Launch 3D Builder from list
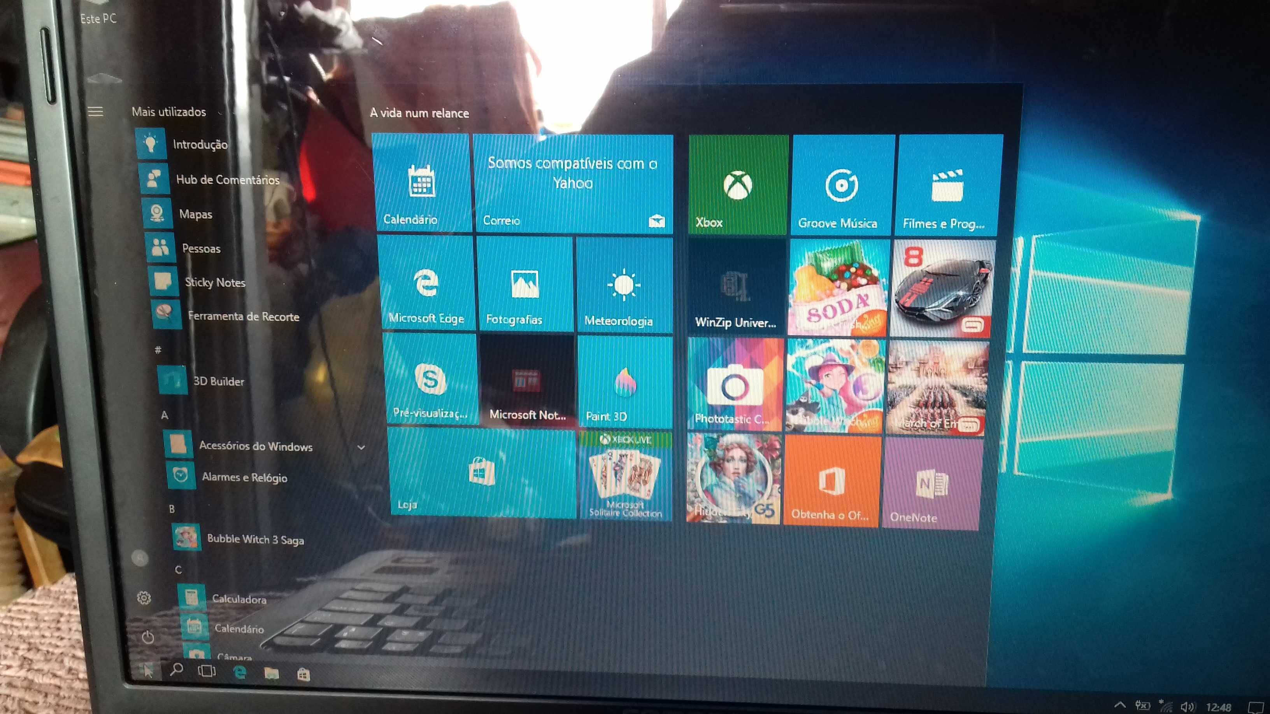 coord(201,380)
